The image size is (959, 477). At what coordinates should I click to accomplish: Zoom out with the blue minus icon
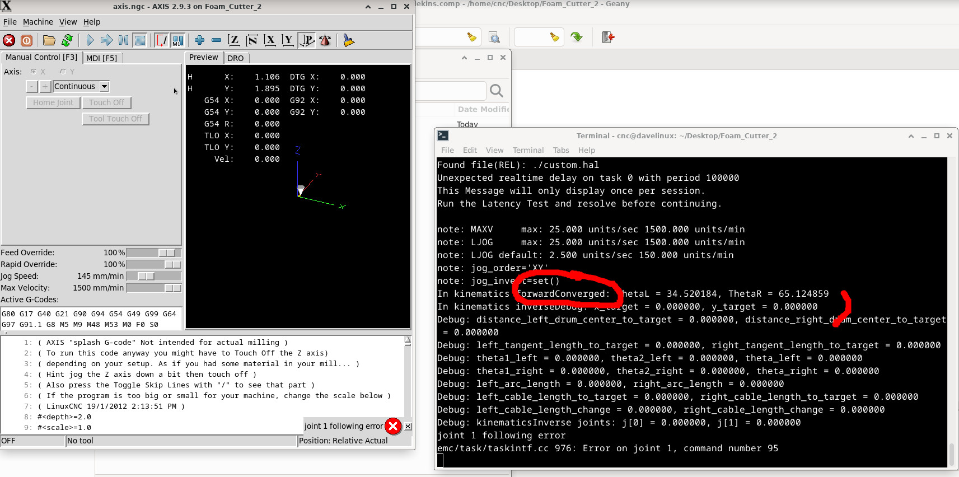click(x=216, y=40)
